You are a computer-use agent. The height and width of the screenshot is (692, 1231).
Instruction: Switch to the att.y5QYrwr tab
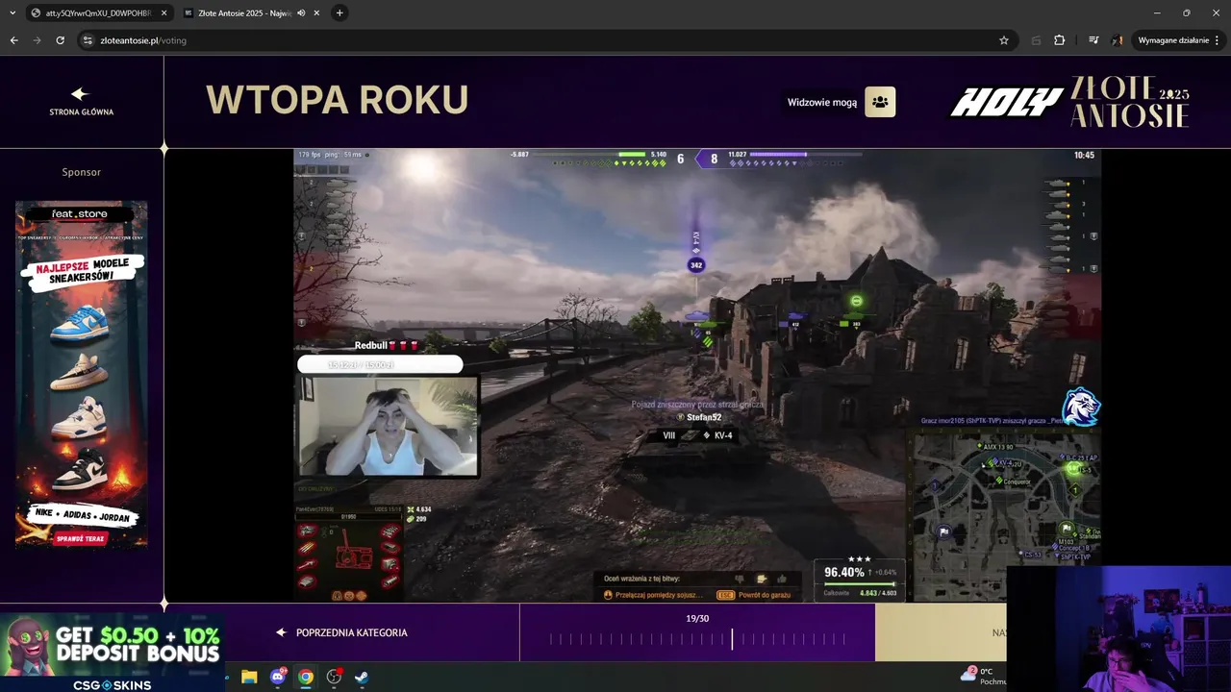click(x=91, y=13)
